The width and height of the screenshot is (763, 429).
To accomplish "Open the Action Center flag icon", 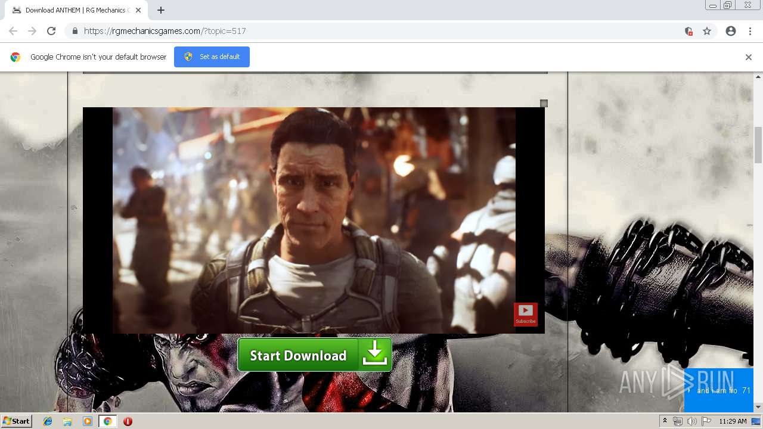I will tap(706, 421).
